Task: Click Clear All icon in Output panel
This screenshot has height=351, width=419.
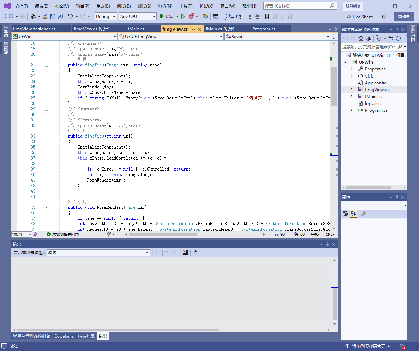Action: pos(186,252)
